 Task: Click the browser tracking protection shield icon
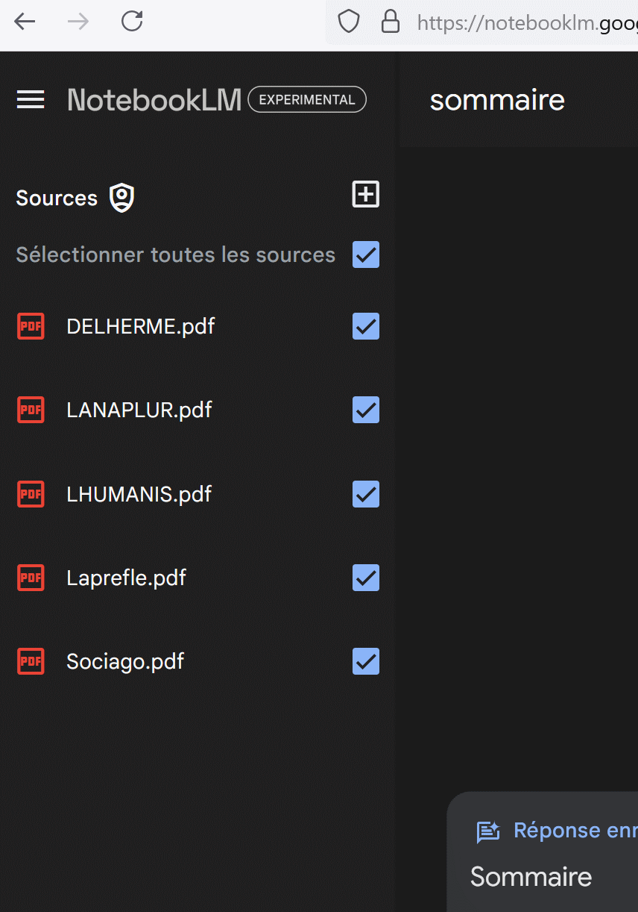coord(349,22)
